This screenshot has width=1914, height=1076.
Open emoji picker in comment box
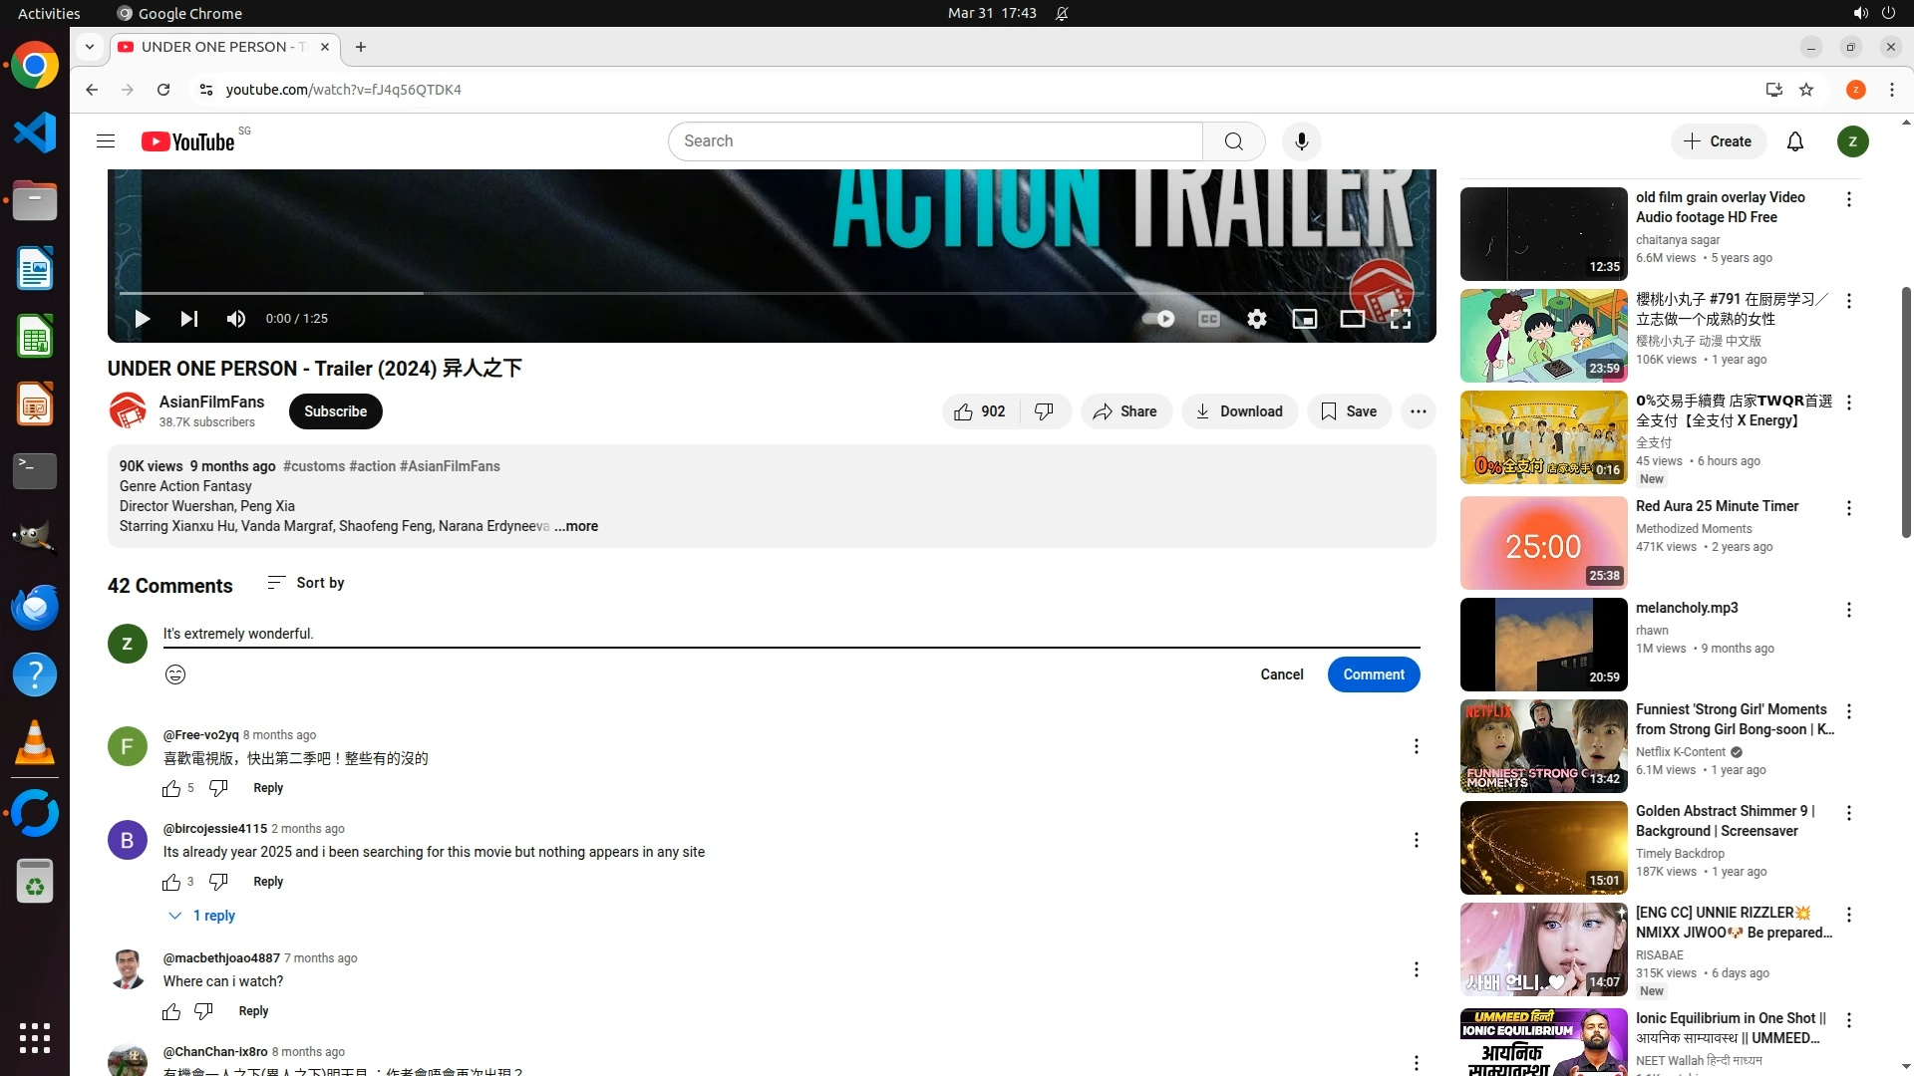click(x=175, y=674)
